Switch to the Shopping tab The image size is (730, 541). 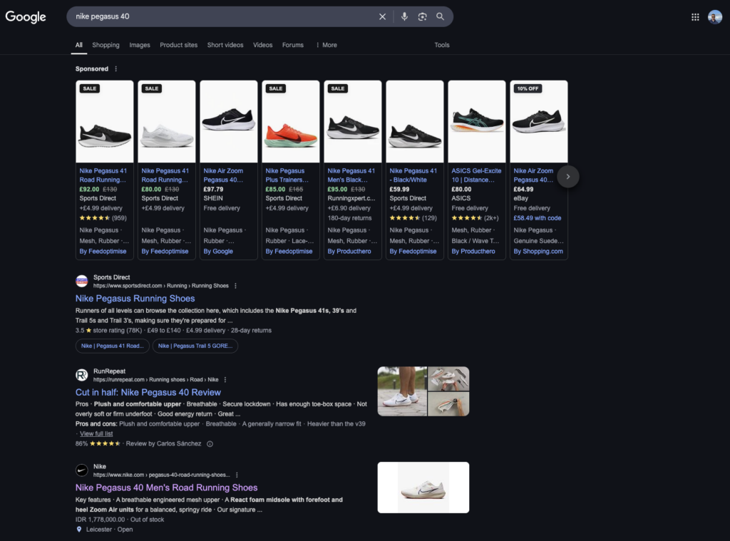click(106, 45)
